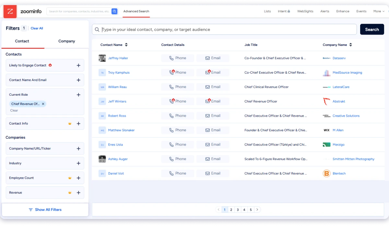Go to next results page arrow
389x226 pixels.
pos(257,210)
